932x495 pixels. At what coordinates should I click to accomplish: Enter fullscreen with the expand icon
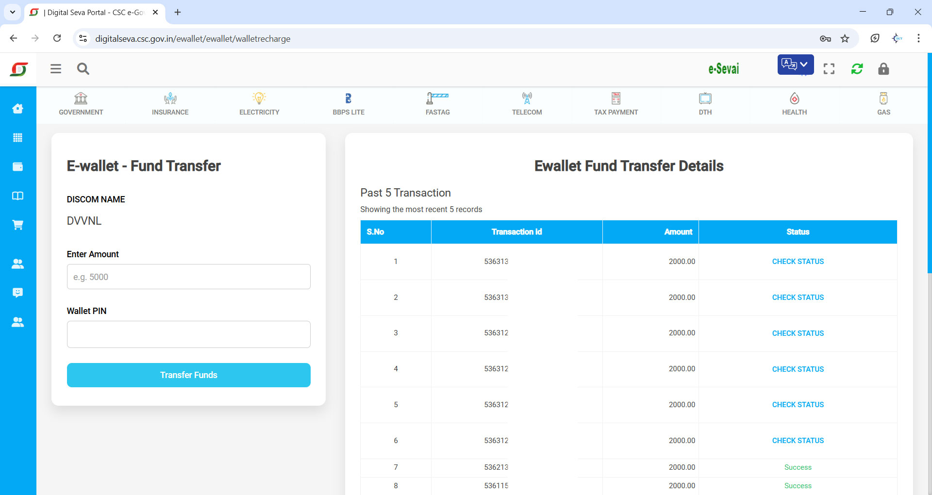coord(829,69)
